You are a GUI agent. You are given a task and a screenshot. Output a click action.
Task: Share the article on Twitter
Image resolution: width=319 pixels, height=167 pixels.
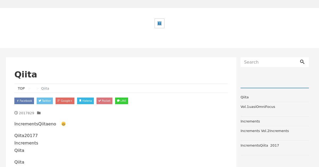[x=45, y=101]
